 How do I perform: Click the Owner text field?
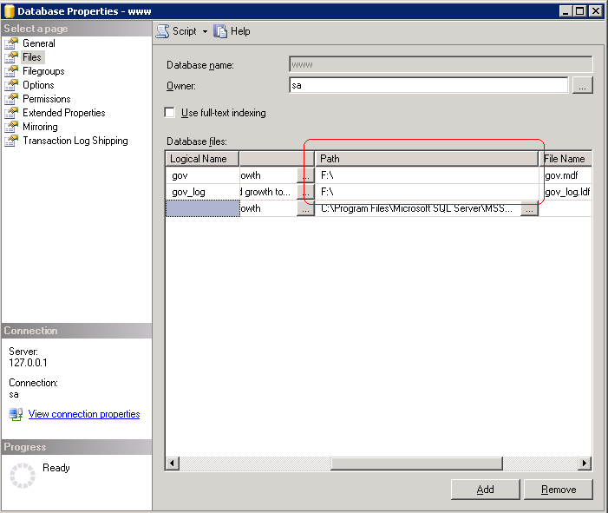coord(428,85)
